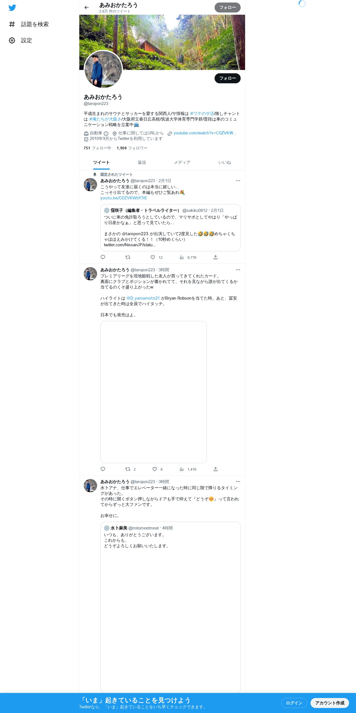
Task: Open the profile avatar photo
Action: coord(103,69)
